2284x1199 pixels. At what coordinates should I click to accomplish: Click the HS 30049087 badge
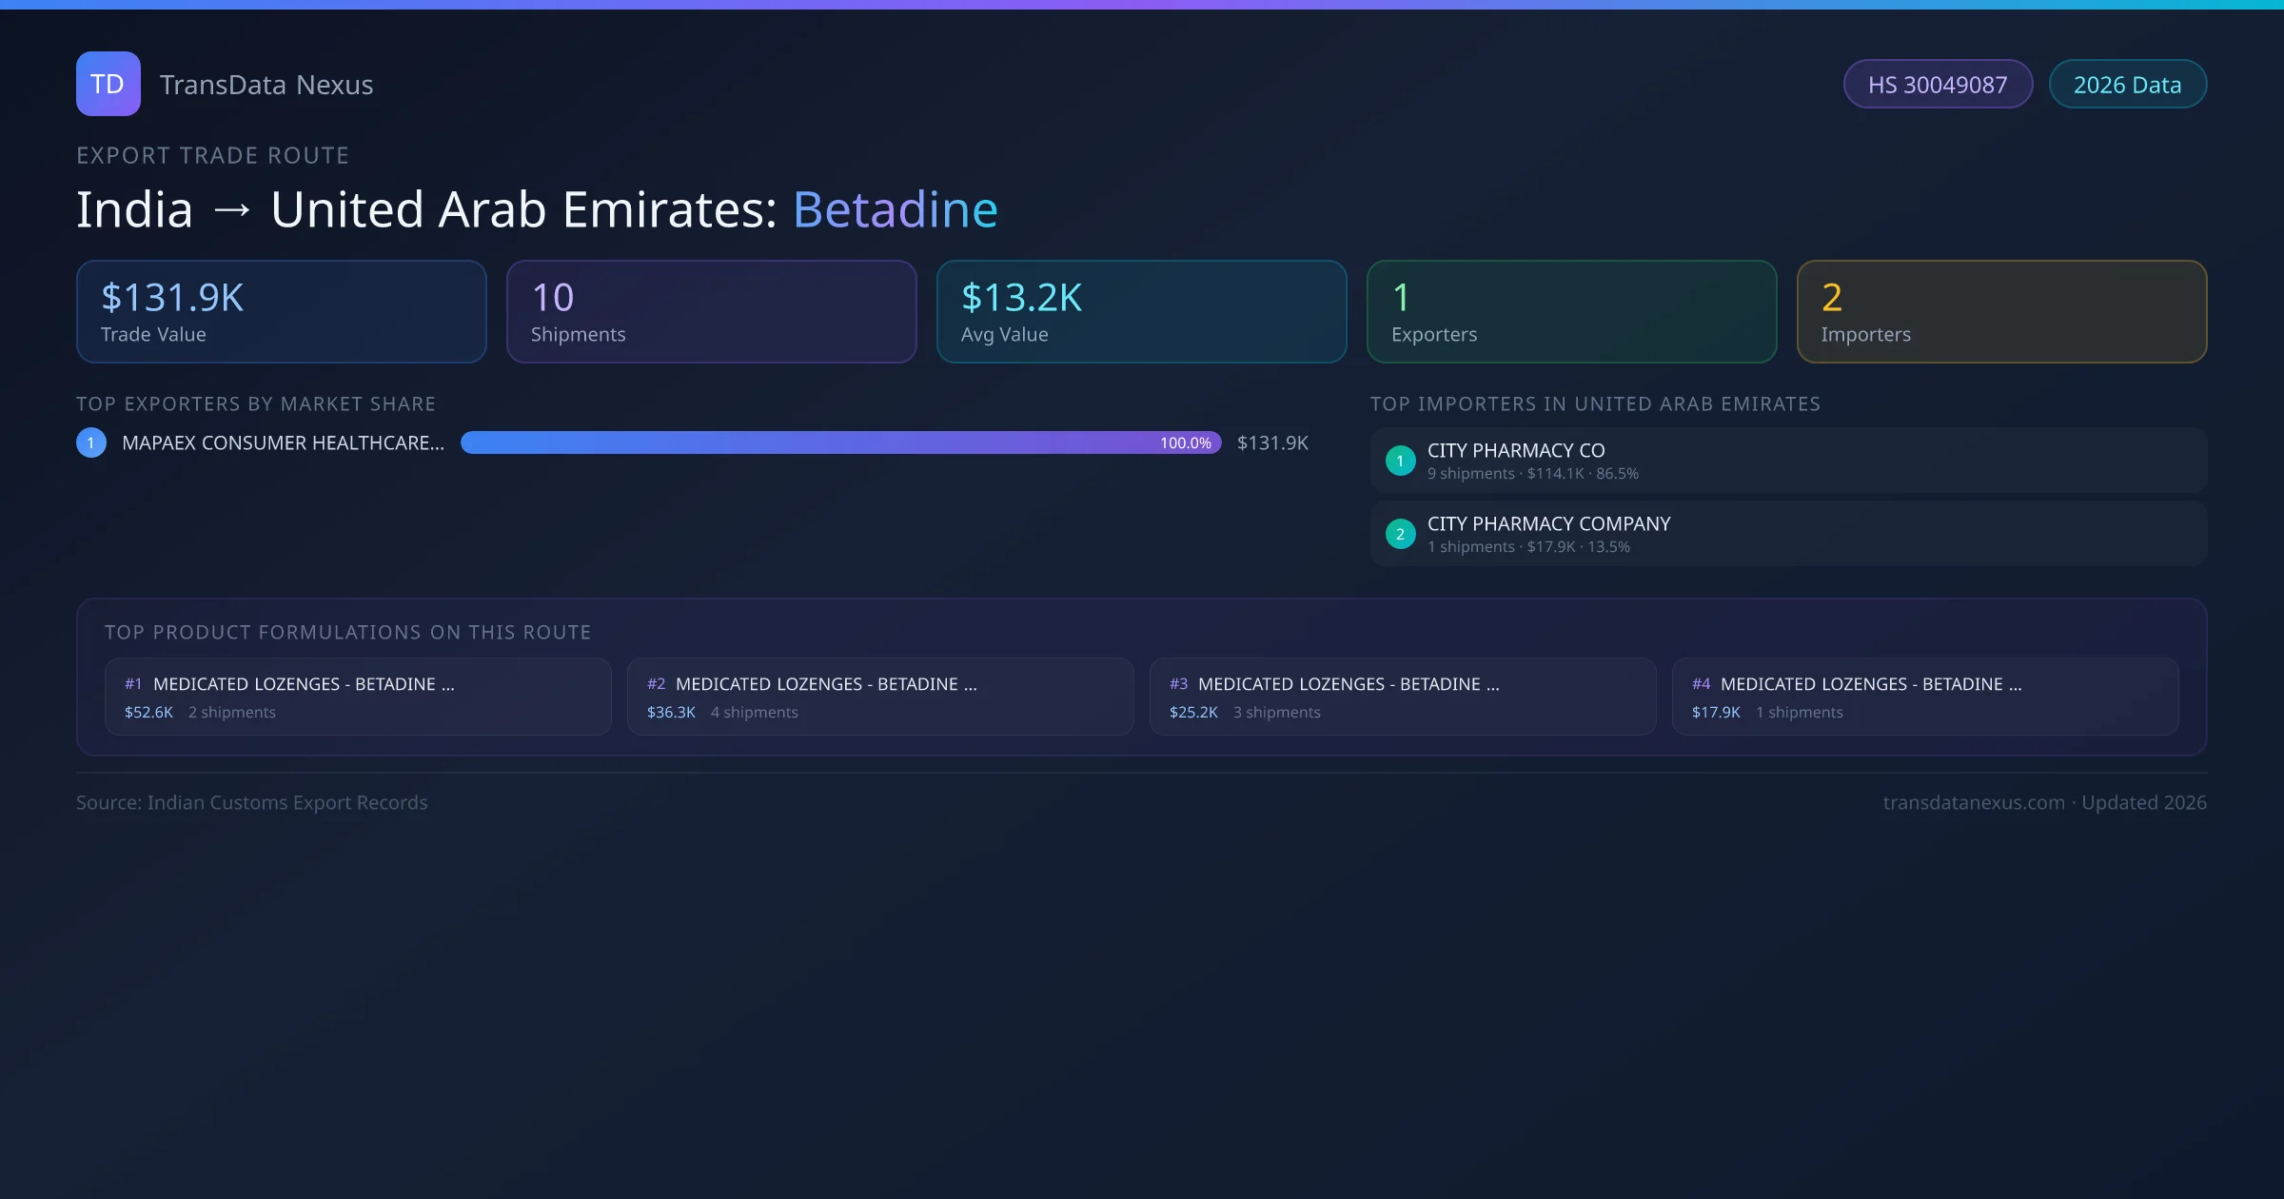[1938, 85]
